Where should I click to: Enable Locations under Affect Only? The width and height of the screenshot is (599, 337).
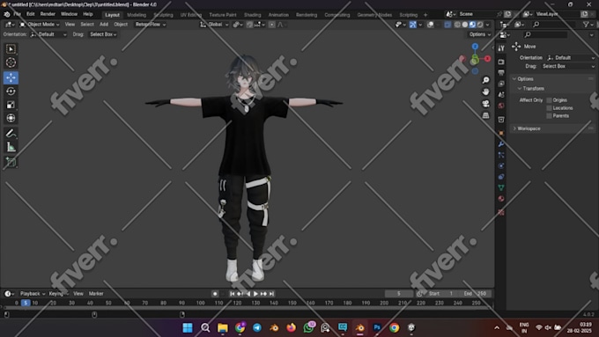(549, 108)
